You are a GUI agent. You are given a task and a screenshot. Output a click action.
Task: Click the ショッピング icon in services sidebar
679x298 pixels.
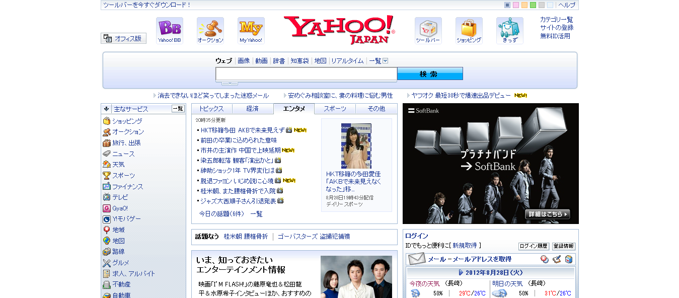coord(107,121)
